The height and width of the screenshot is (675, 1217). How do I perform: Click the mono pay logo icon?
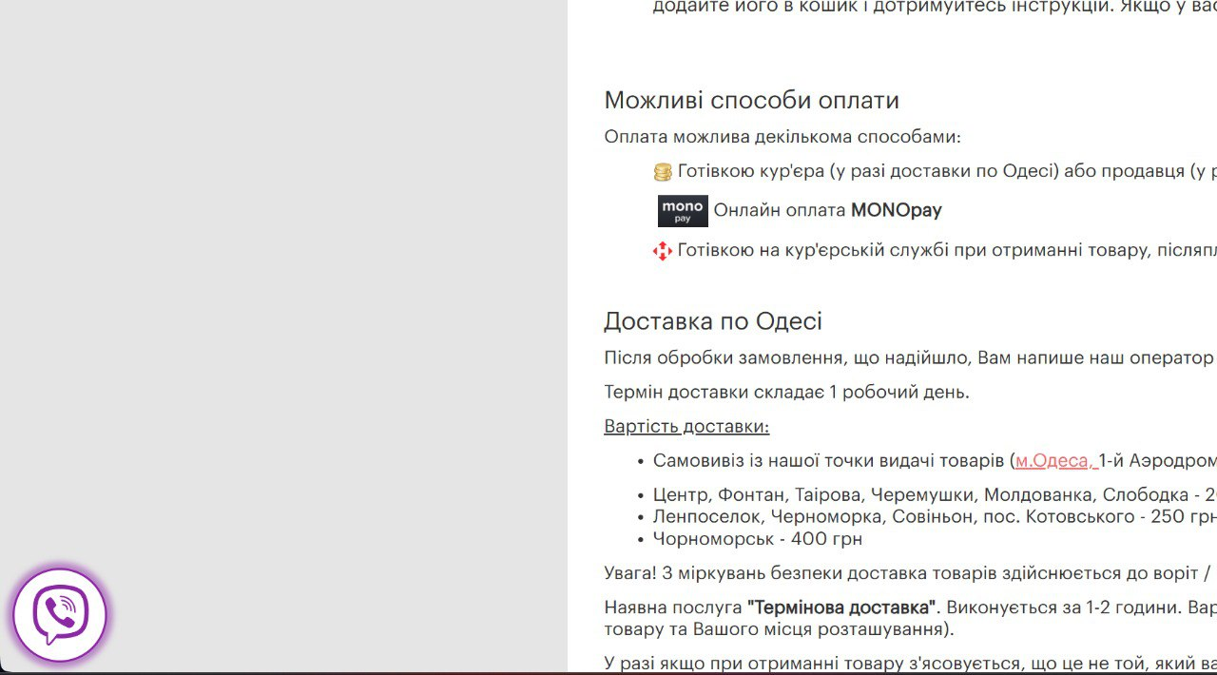683,211
